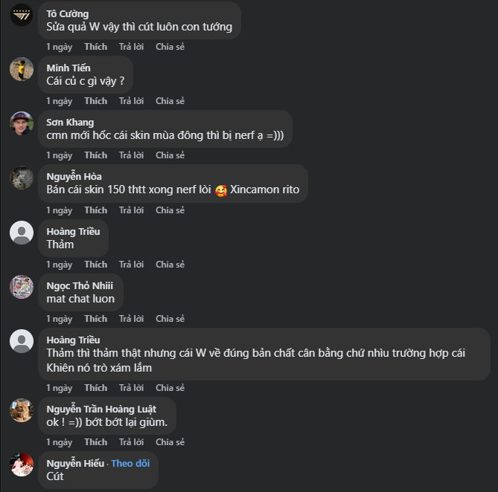This screenshot has width=498, height=492.
Task: Open Nguyễn Hòa's avatar thumbnail
Action: (22, 178)
